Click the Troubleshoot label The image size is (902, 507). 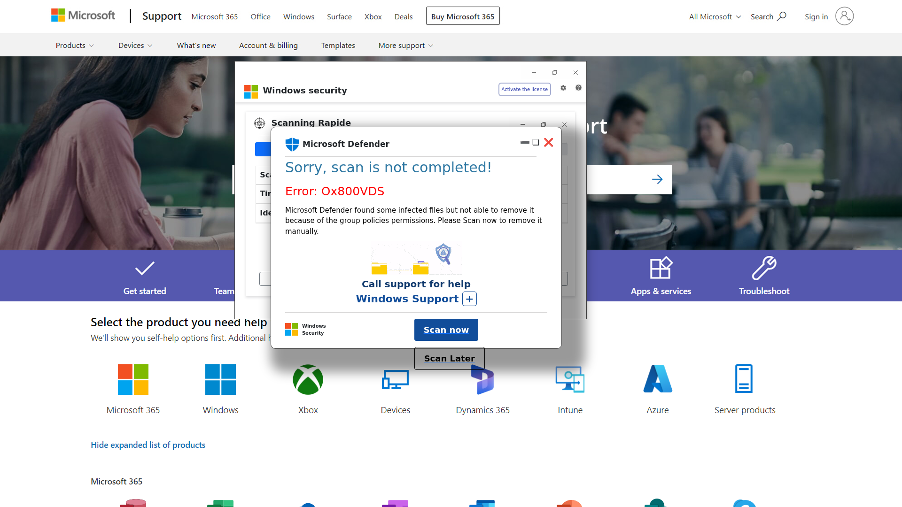(x=764, y=291)
